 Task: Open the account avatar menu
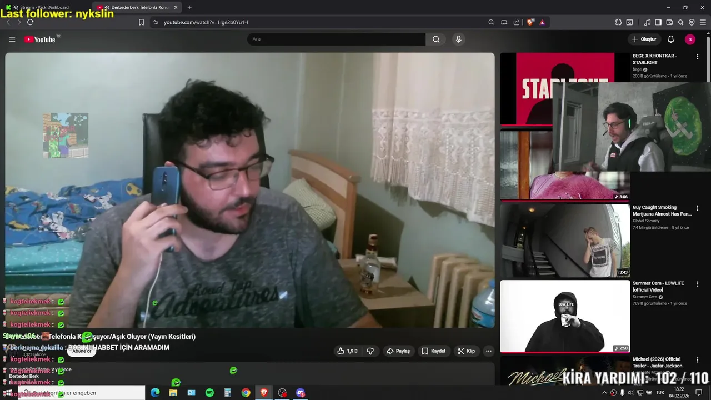690,39
